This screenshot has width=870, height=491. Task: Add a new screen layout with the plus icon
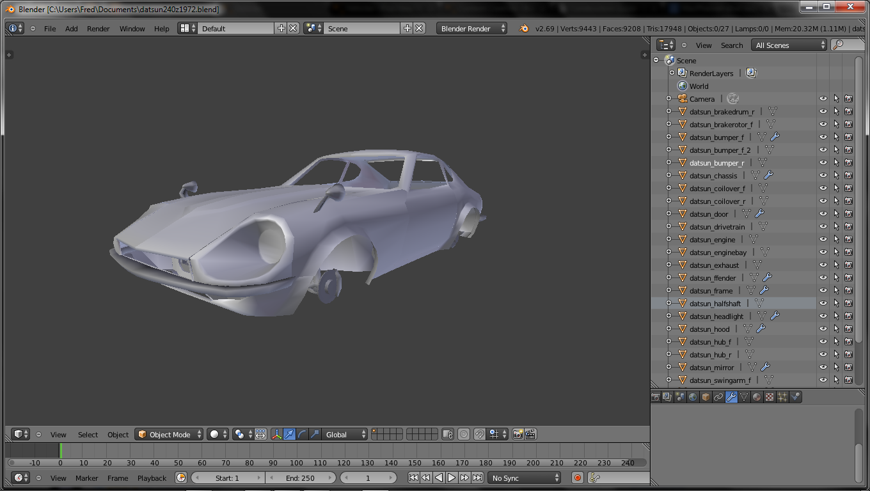tap(281, 28)
